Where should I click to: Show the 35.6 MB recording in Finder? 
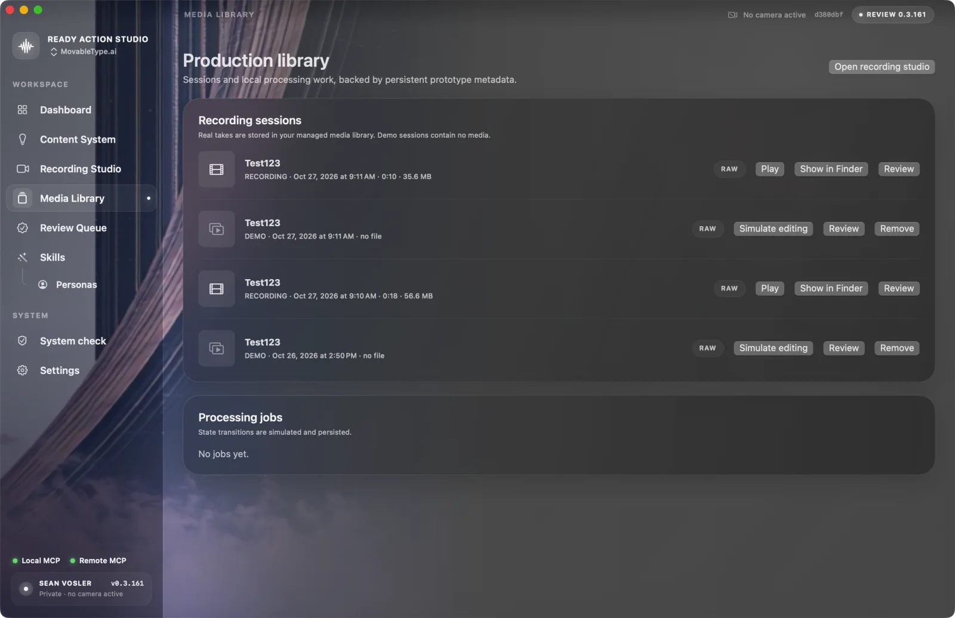[831, 169]
